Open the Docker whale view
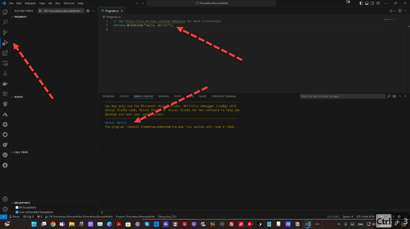This screenshot has width=410, height=229. coord(5,84)
